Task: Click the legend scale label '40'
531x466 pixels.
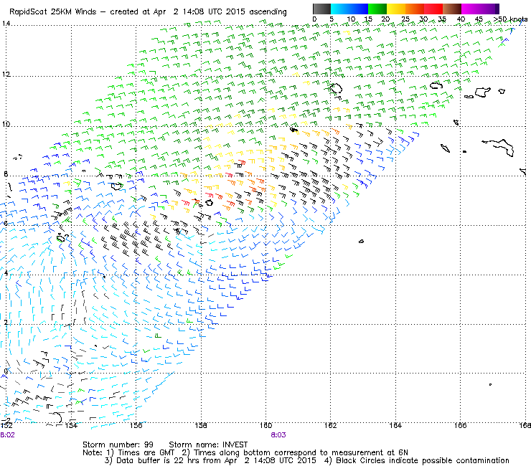Action: (461, 19)
